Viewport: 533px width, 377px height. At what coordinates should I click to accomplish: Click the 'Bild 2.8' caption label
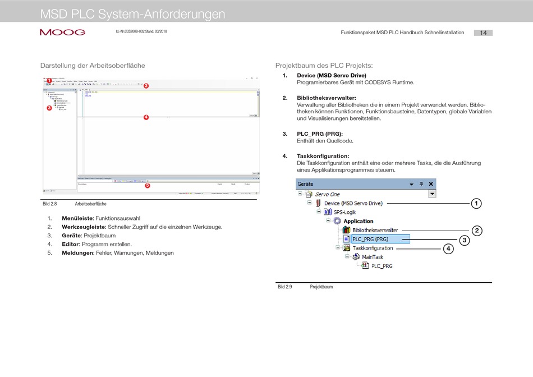(49, 204)
